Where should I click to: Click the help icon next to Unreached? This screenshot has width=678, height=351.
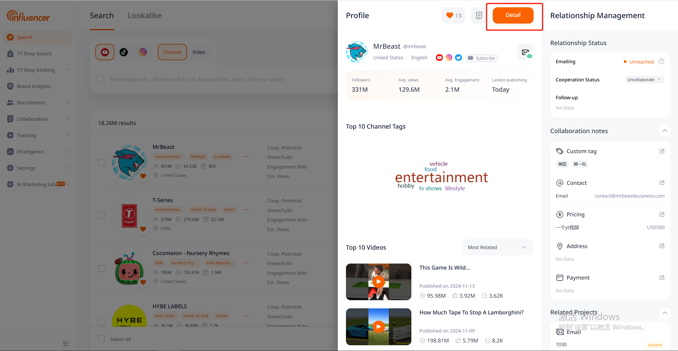pyautogui.click(x=661, y=61)
